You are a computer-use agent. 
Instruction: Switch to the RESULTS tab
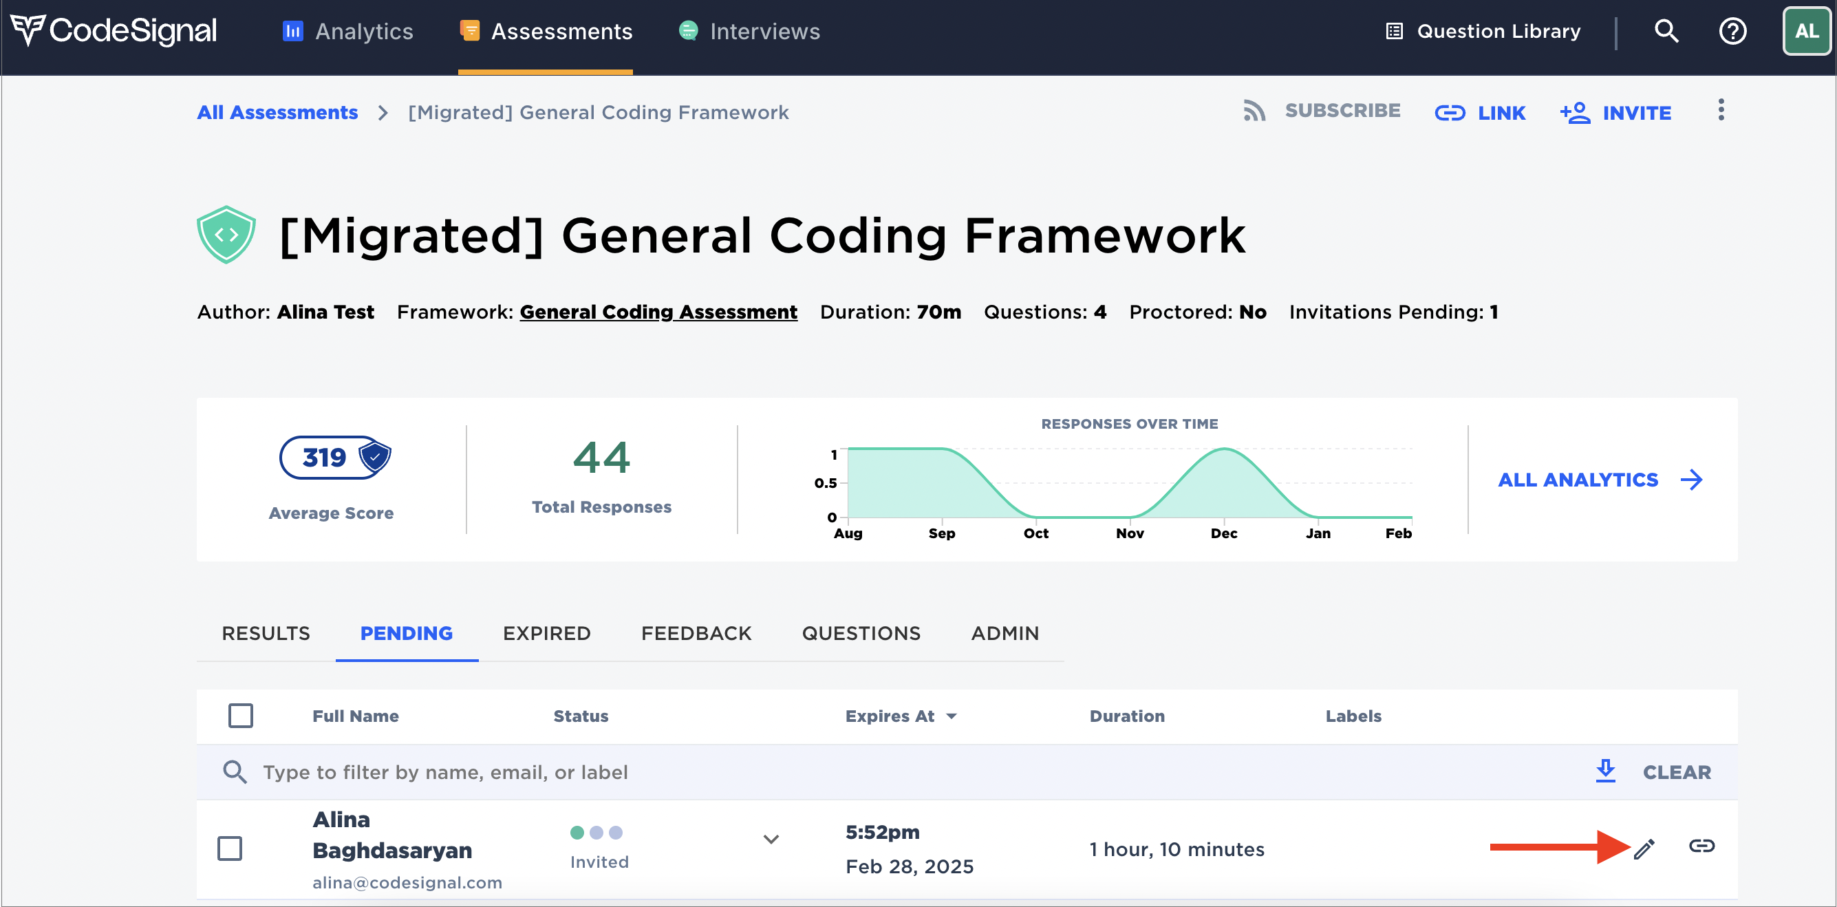point(266,632)
